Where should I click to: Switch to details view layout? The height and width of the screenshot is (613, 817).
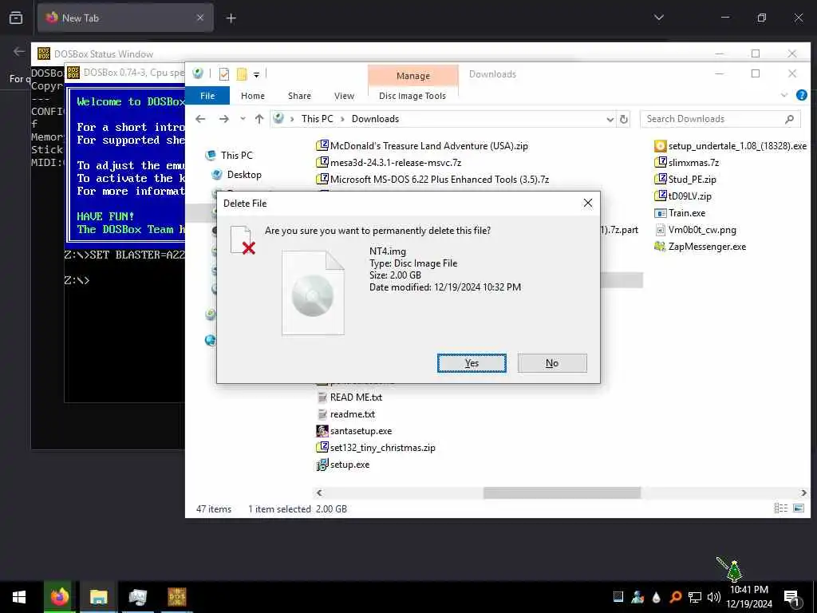780,508
